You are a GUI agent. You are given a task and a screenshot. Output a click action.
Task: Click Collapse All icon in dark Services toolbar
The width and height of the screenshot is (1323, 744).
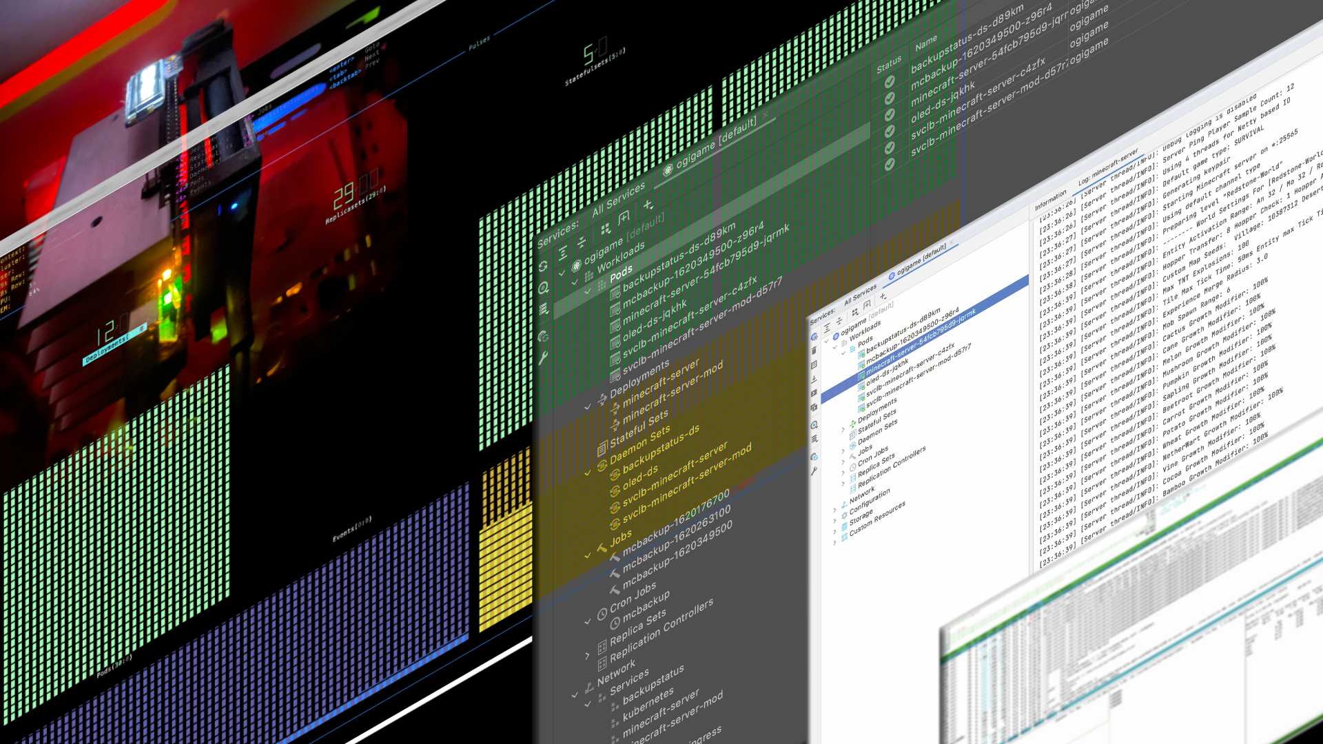[582, 242]
